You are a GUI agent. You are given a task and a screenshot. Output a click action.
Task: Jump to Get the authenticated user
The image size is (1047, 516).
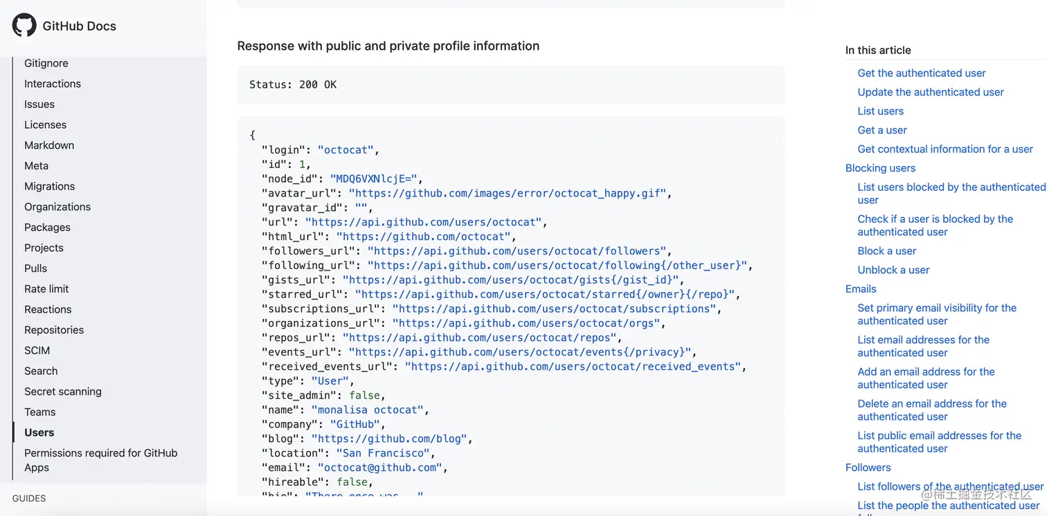pyautogui.click(x=922, y=73)
